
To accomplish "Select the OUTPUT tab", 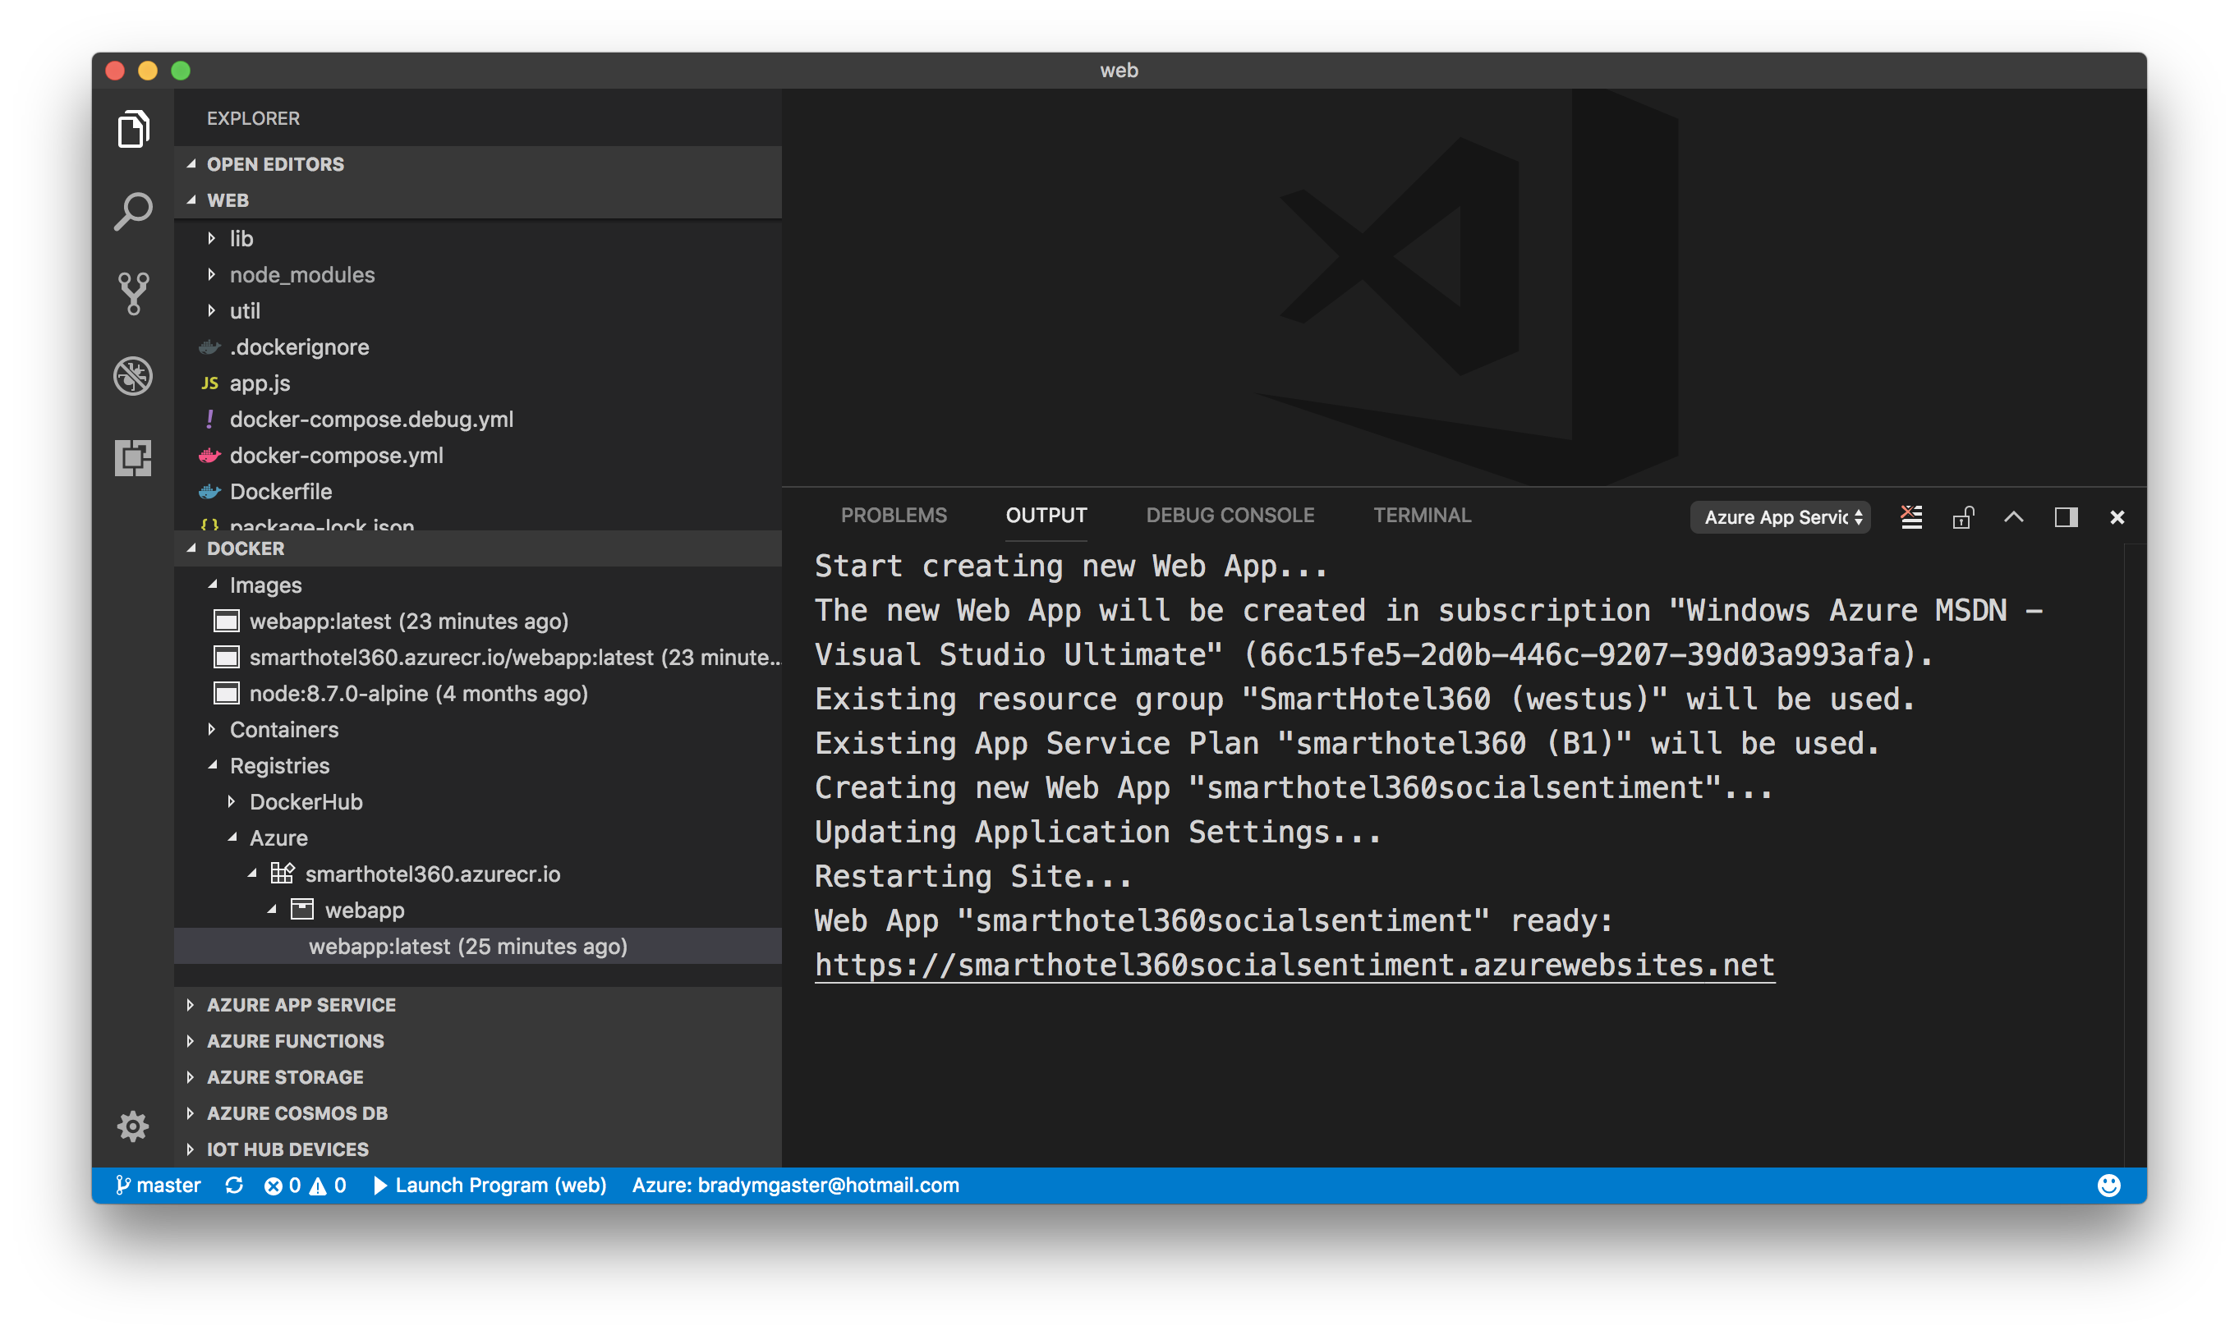I will (x=1046, y=515).
